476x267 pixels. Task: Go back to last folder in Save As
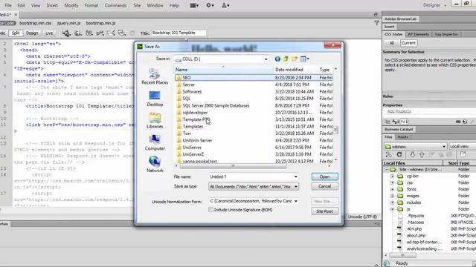click(277, 59)
